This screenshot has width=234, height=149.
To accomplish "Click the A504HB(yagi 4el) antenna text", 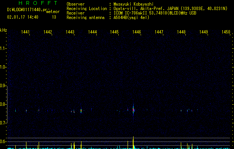I will click(131, 18).
